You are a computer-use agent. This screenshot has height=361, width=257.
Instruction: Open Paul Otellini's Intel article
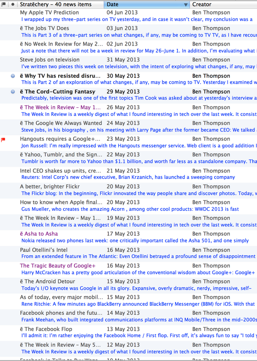(44, 250)
